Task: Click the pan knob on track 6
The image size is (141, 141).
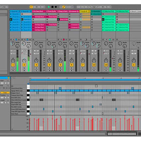Action: point(72,60)
